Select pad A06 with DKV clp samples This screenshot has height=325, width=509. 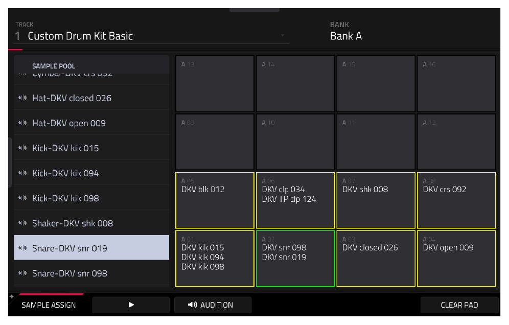pos(295,200)
